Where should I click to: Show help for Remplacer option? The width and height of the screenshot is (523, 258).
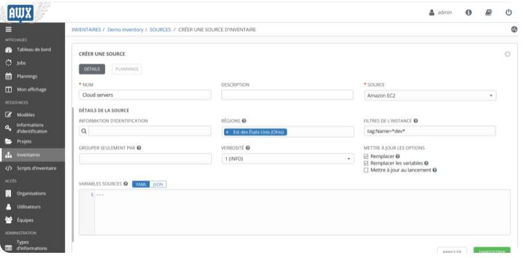click(397, 156)
